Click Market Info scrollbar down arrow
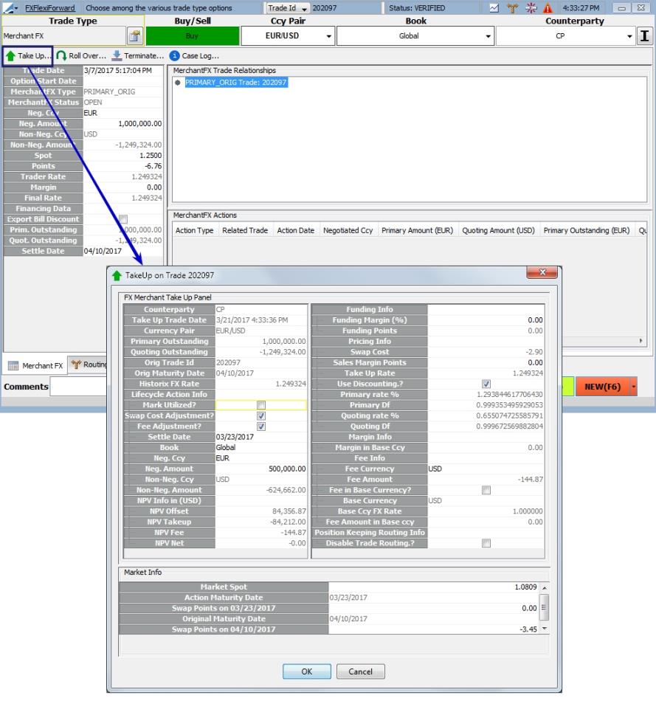 coord(545,629)
